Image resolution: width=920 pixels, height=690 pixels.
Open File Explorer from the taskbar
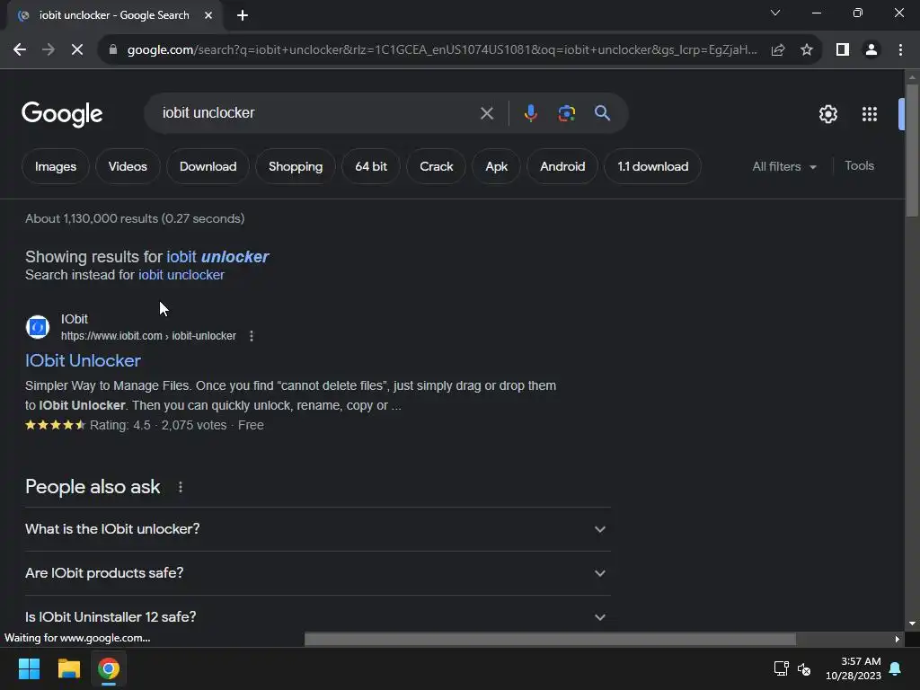pyautogui.click(x=68, y=668)
